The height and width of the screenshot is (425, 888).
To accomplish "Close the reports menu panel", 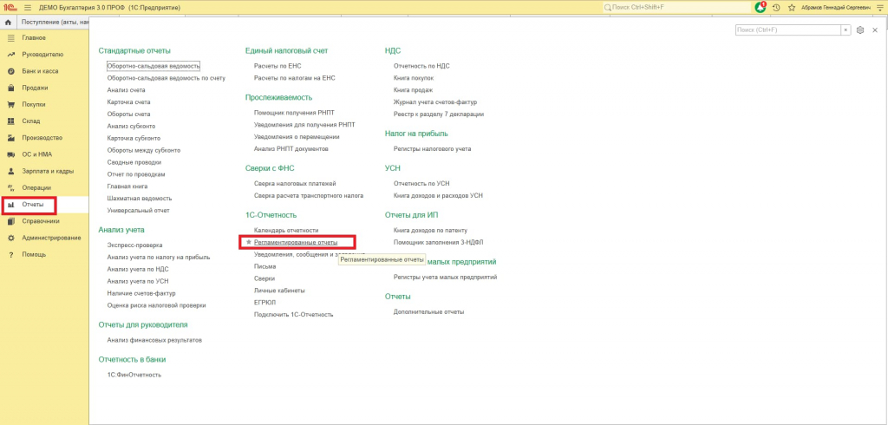I will [875, 30].
